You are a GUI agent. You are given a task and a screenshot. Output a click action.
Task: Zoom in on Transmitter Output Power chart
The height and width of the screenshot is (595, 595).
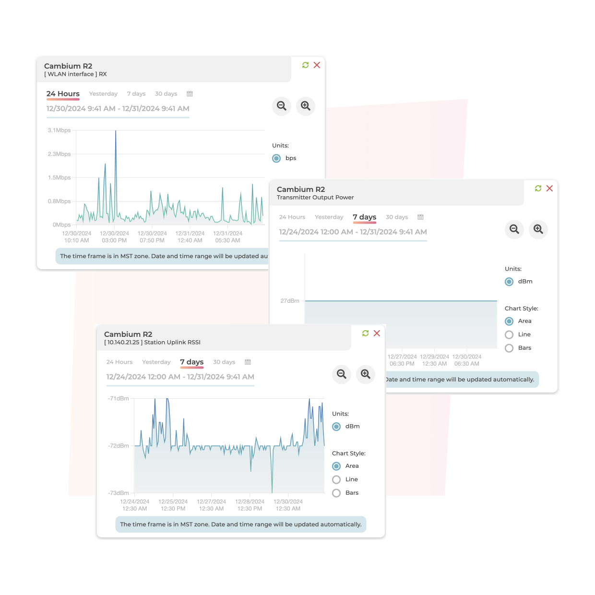(538, 229)
